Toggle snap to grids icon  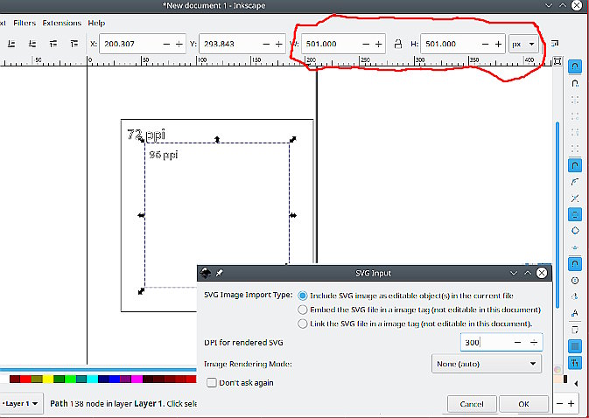575,346
